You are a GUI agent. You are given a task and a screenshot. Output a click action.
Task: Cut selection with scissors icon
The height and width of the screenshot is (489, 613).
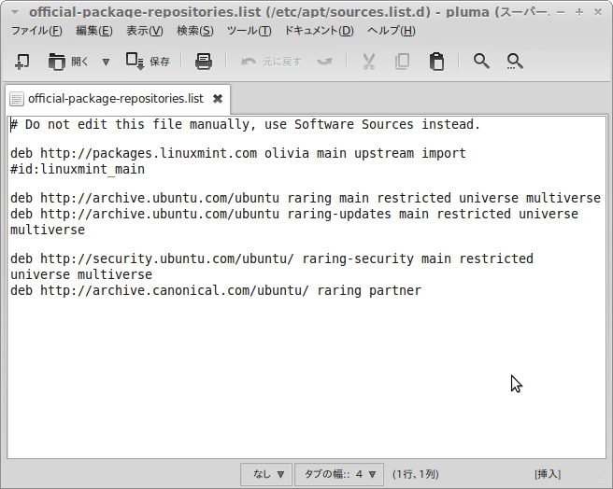pos(369,62)
